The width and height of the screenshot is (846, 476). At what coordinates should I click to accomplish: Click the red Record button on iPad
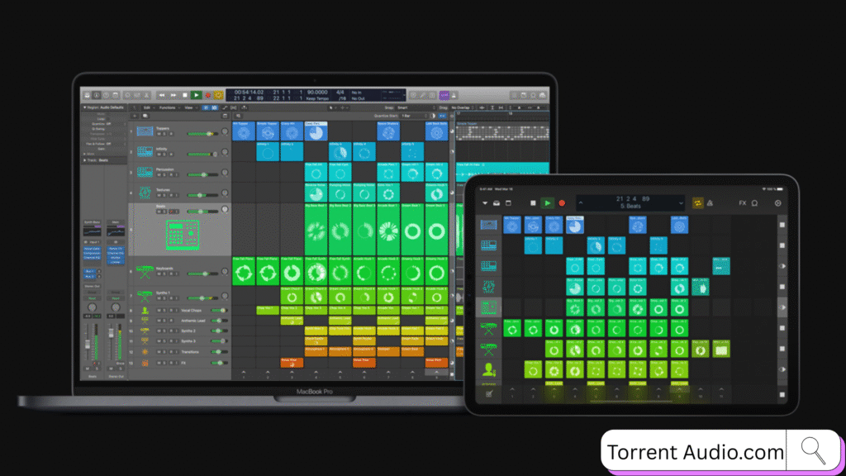(x=562, y=202)
